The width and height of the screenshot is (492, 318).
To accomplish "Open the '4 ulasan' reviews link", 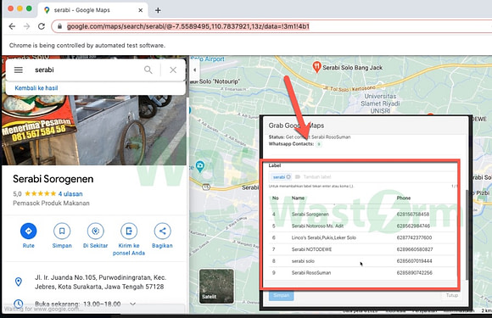I will tap(70, 194).
